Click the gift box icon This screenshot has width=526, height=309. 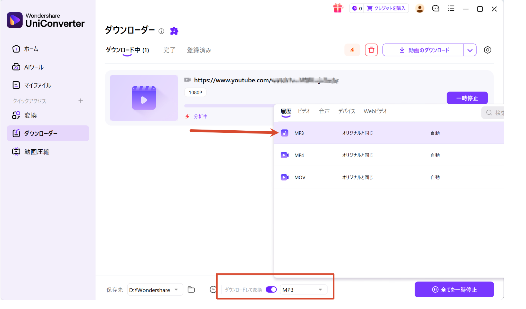point(338,8)
